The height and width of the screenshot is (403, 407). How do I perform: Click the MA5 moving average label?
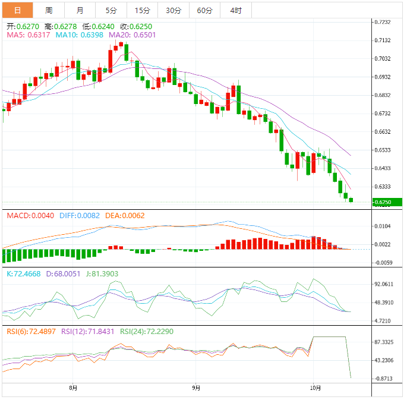(x=27, y=36)
